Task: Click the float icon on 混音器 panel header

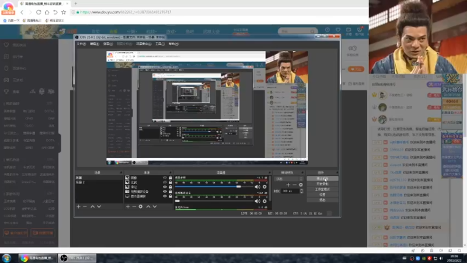Action: click(270, 172)
